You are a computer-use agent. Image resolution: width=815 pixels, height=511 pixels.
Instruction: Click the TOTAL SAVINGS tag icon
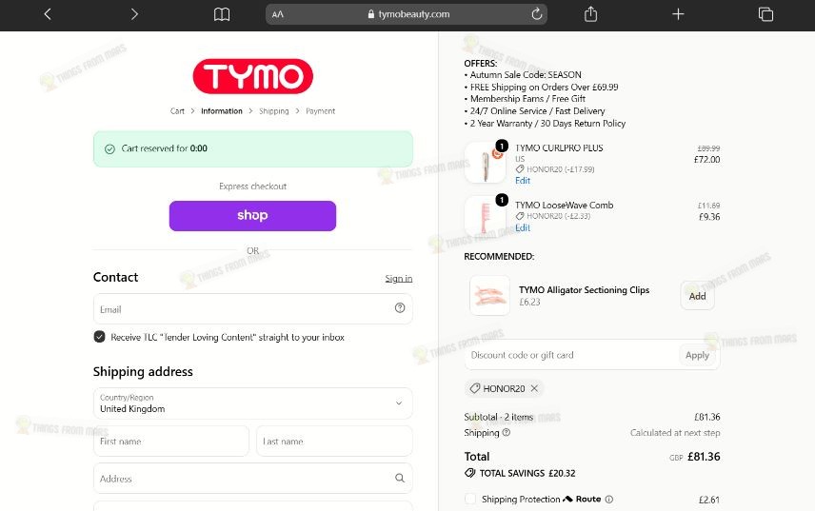[x=470, y=473]
